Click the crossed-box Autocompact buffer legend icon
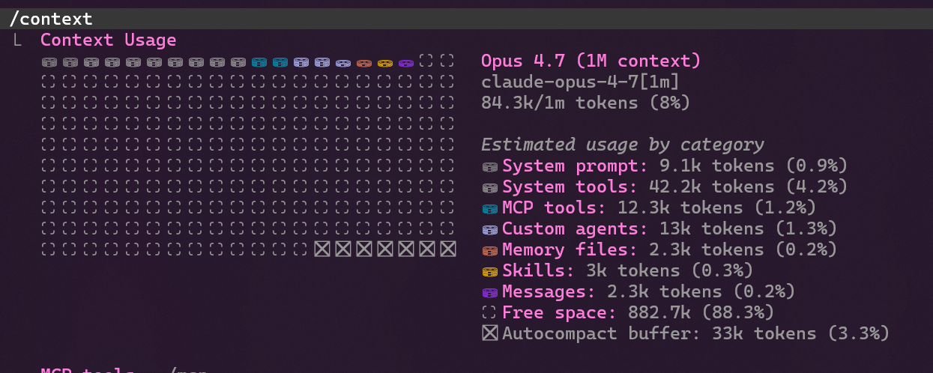The height and width of the screenshot is (373, 933). (489, 333)
